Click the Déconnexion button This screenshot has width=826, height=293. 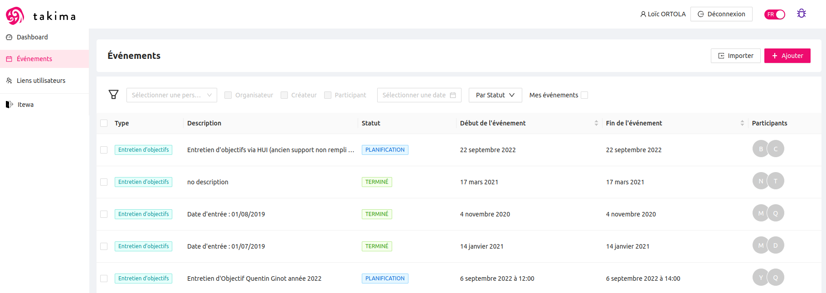click(x=721, y=14)
